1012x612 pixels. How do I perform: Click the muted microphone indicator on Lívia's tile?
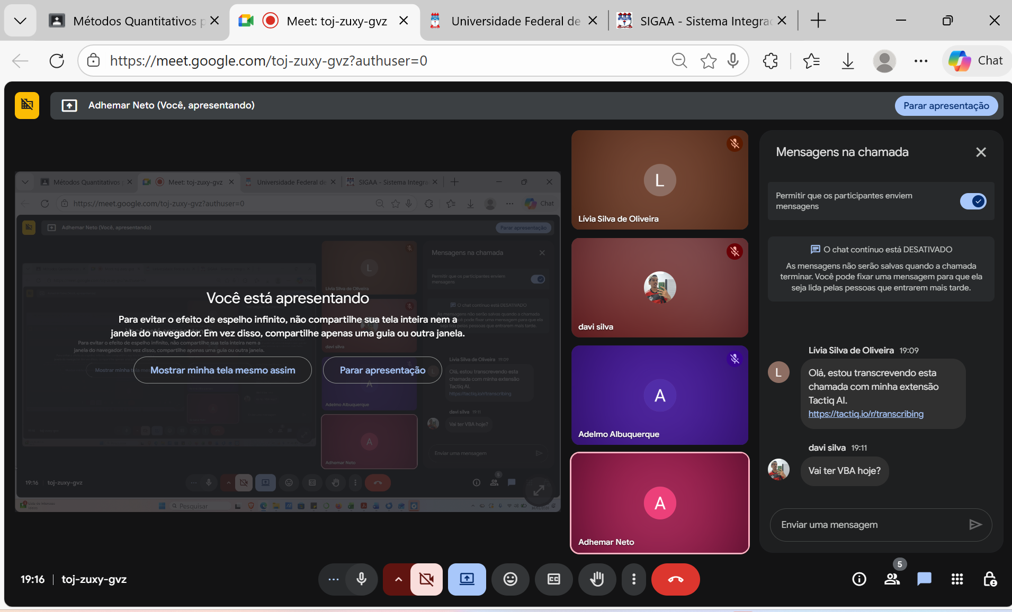735,143
